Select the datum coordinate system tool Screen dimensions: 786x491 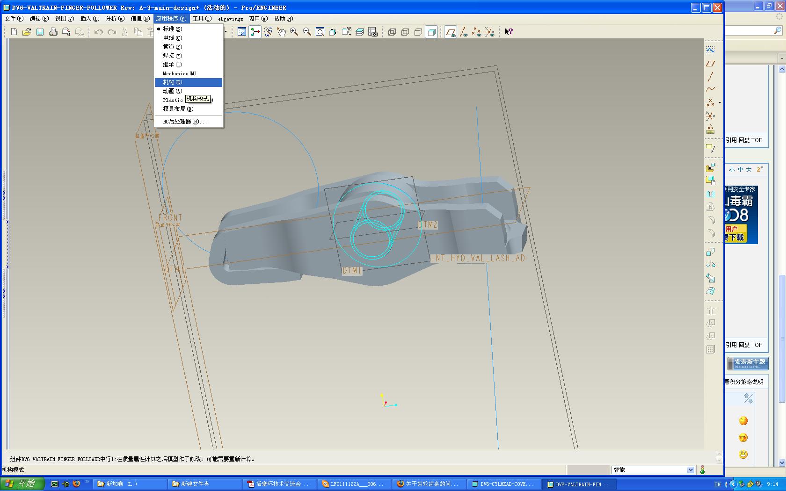(x=710, y=116)
